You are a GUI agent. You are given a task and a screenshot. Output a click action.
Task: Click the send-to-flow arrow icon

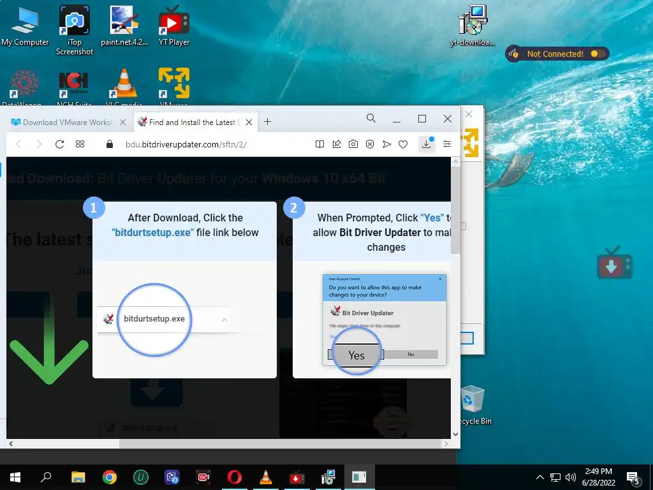click(x=386, y=144)
